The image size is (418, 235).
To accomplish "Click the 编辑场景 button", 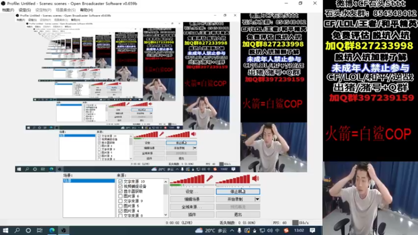I will click(x=192, y=199).
